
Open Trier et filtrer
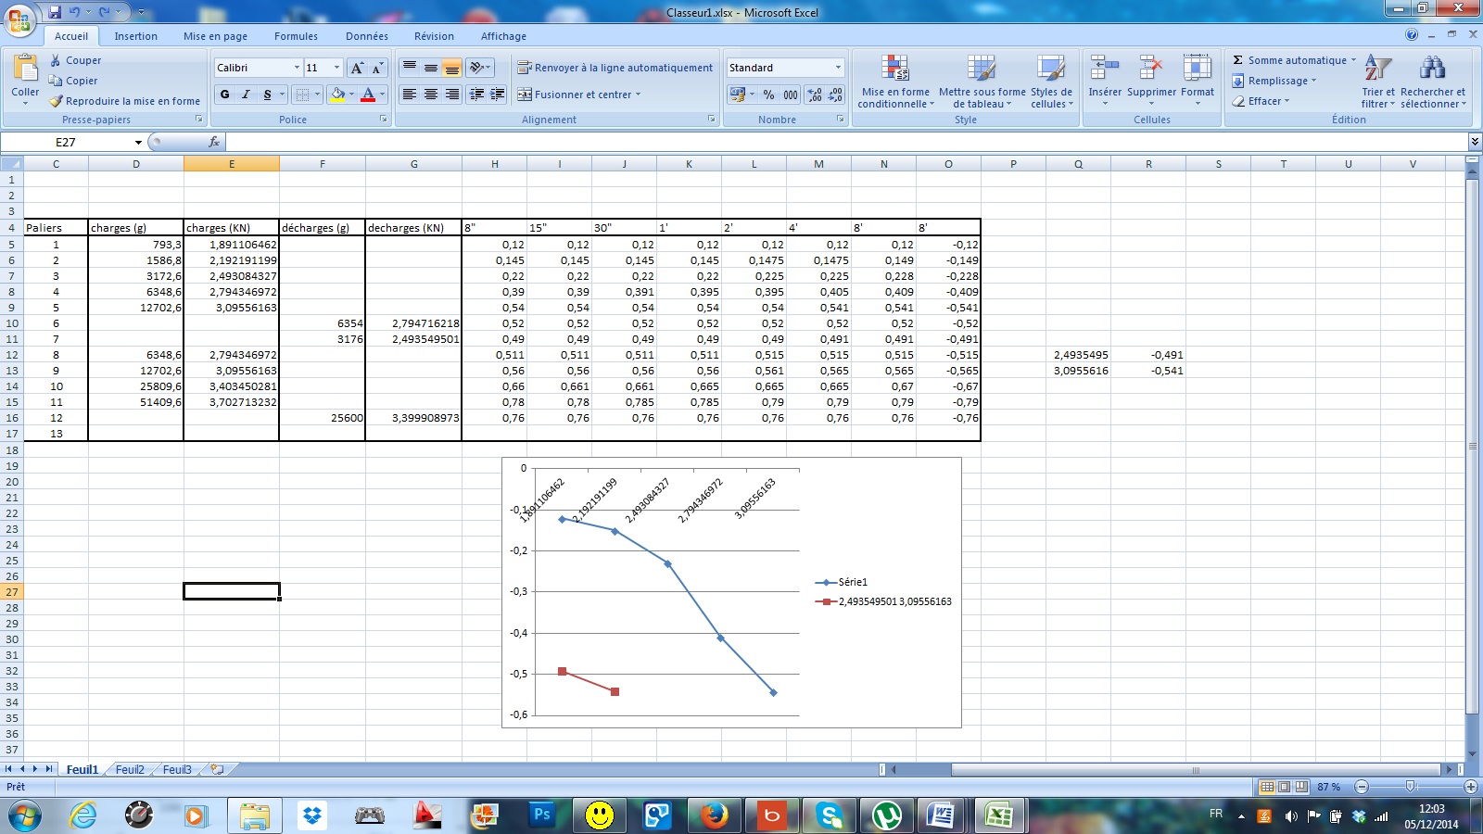pyautogui.click(x=1378, y=82)
